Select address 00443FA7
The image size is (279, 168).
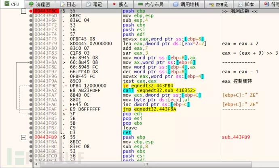[46, 95]
